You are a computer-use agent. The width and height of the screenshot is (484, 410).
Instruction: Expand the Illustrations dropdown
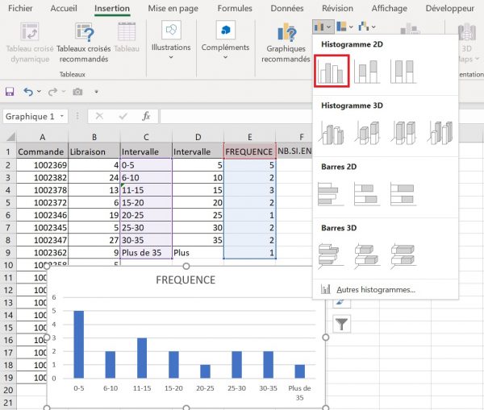171,57
